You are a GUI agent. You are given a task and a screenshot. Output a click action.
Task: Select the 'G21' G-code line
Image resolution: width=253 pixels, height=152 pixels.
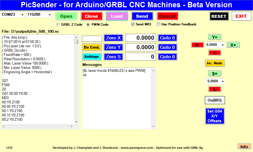(x=5, y=80)
